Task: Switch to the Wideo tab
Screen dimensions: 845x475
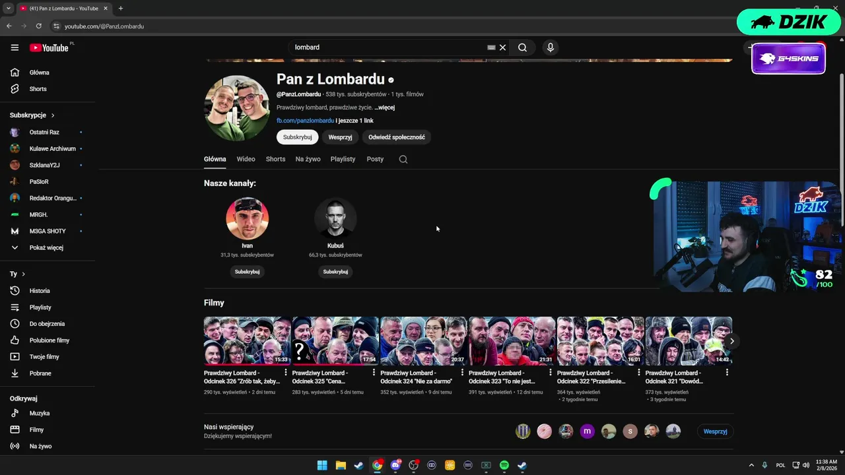Action: coord(246,159)
